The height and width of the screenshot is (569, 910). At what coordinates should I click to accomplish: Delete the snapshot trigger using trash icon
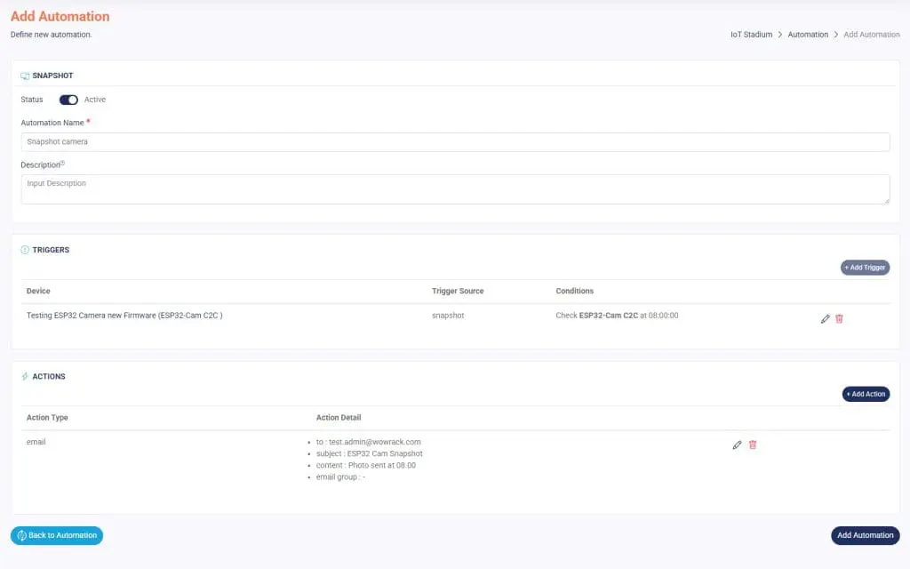pos(839,318)
